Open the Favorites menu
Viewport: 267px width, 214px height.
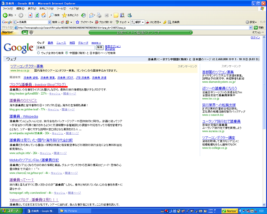coord(46,8)
